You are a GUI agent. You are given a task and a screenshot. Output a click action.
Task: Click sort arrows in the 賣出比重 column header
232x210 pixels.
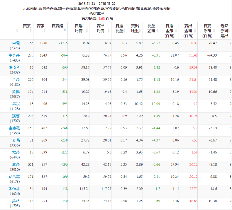(x=139, y=30)
